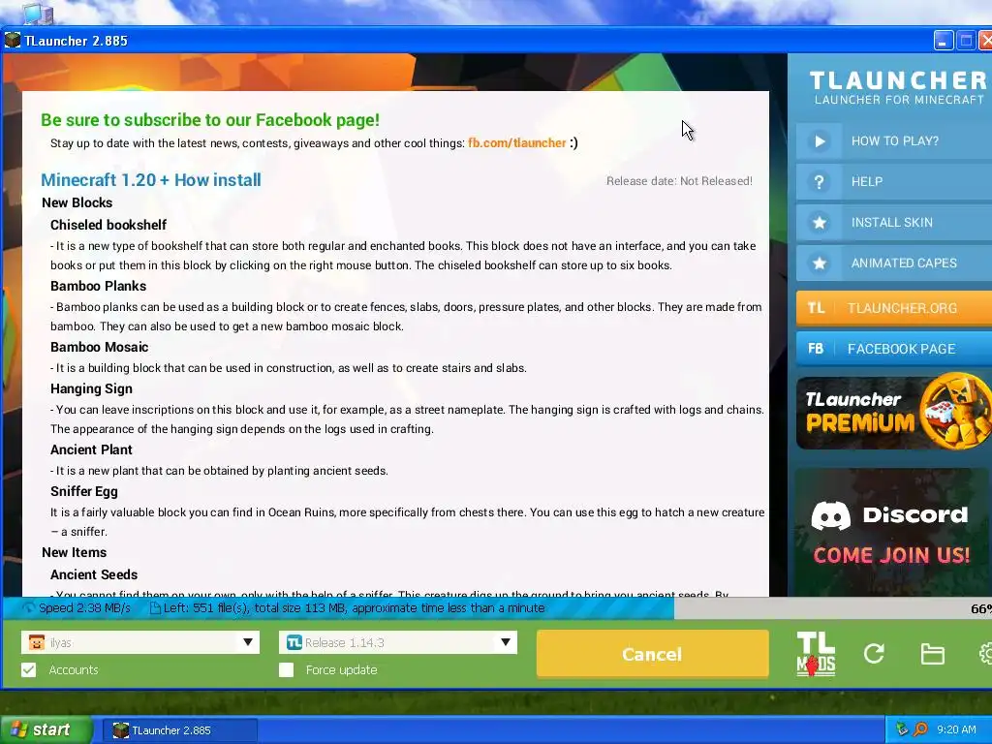Click the 'Chiseled bookshelf' heading

(108, 225)
